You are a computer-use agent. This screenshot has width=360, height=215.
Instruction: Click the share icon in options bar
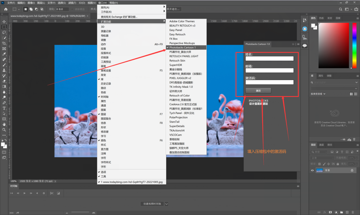click(356, 9)
